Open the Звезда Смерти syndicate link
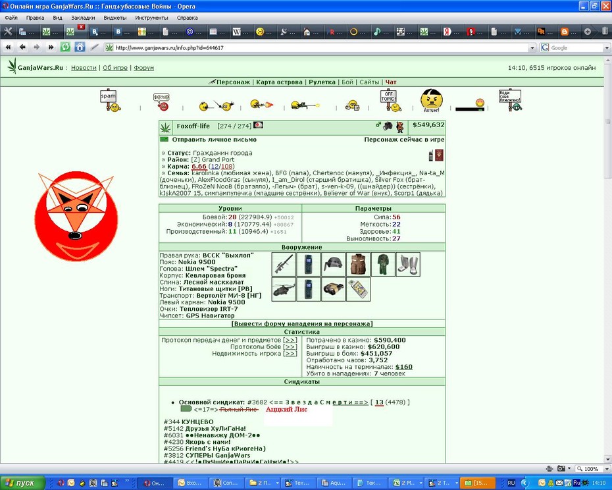Image resolution: width=612 pixels, height=490 pixels. click(319, 402)
